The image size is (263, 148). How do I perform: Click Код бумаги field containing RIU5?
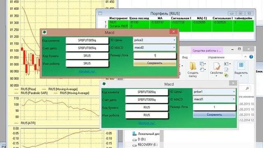[x=147, y=108]
